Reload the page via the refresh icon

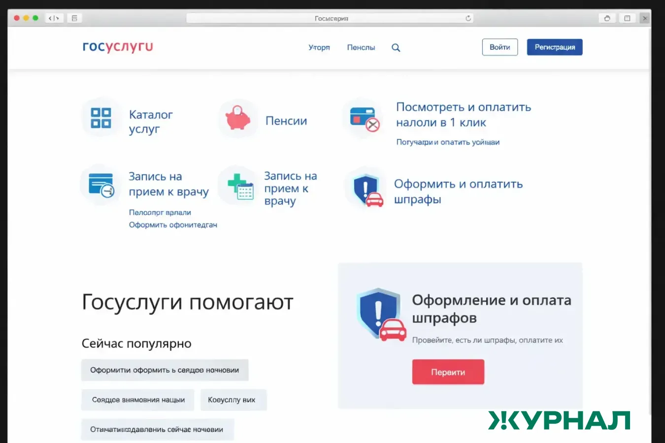(468, 18)
